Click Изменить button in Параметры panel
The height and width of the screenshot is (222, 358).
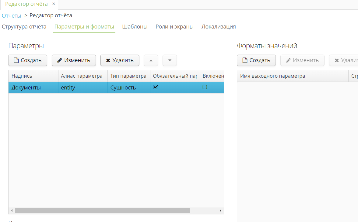click(74, 60)
